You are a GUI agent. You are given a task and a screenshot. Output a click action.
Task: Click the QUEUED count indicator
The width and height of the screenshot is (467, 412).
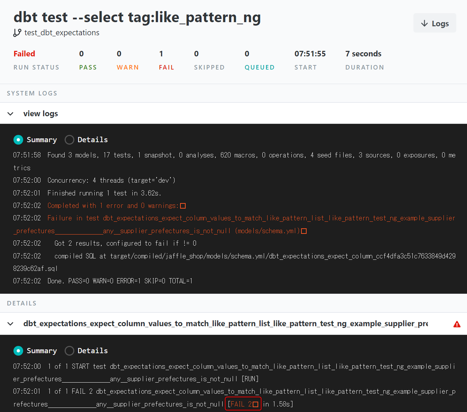tap(247, 54)
